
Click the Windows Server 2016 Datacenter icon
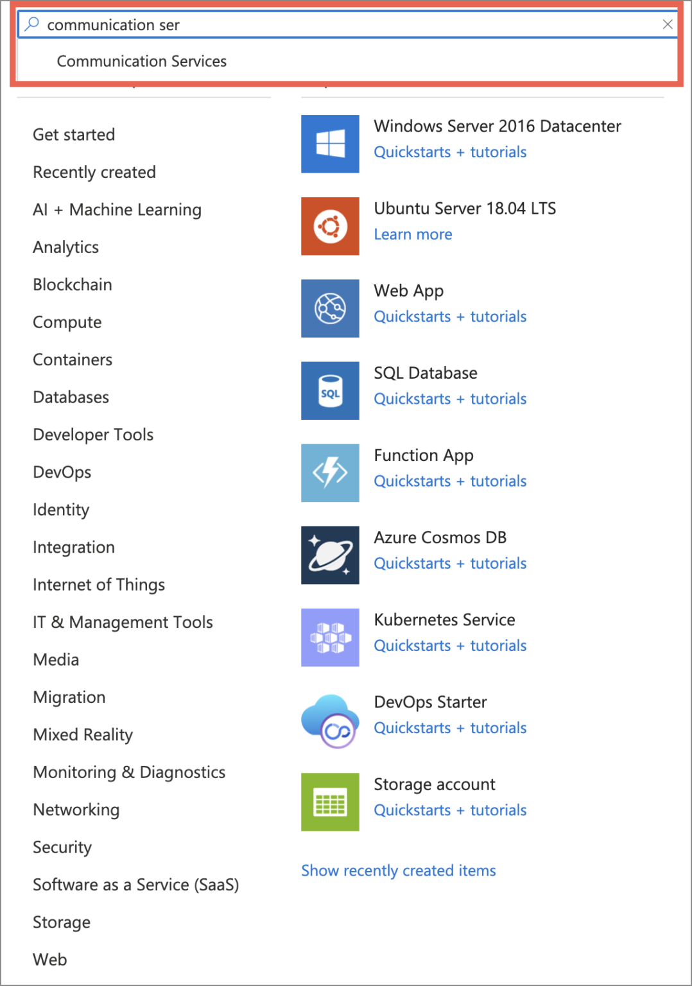pyautogui.click(x=330, y=144)
